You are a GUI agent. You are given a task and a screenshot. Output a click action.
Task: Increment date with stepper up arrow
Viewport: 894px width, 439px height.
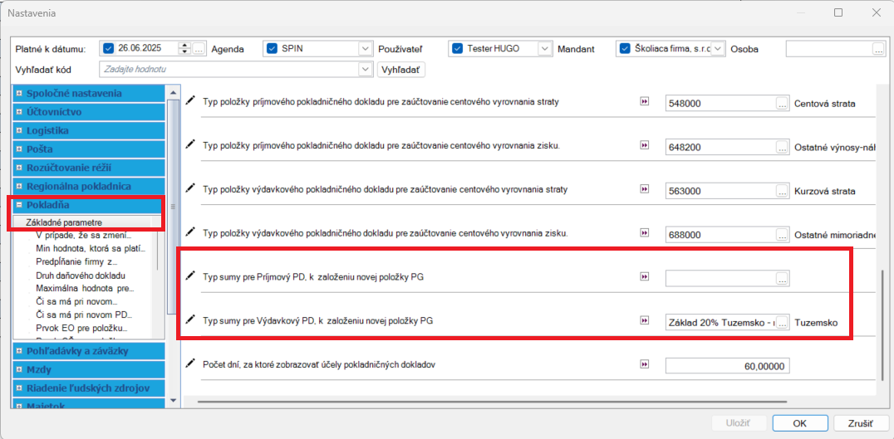184,46
